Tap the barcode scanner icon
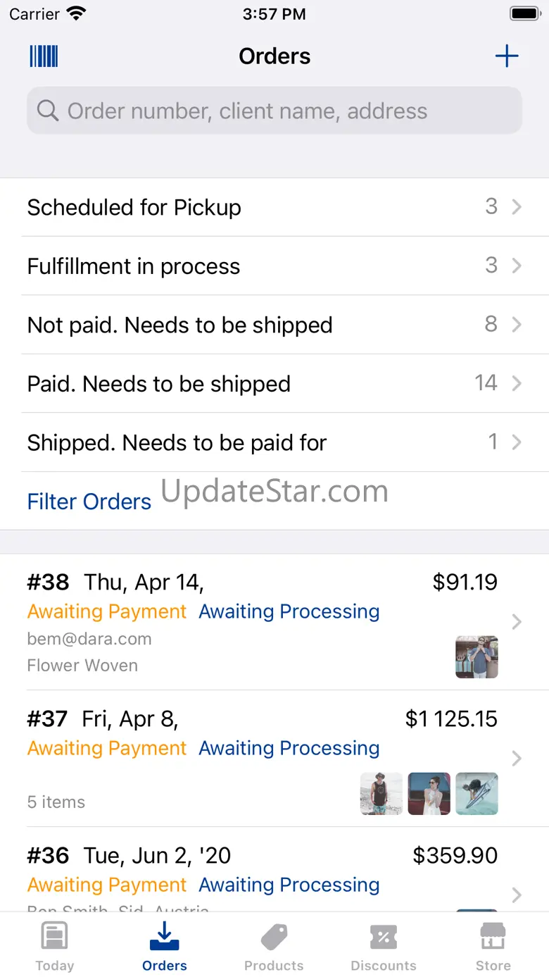Screen dimensions: 549x977 (44, 56)
